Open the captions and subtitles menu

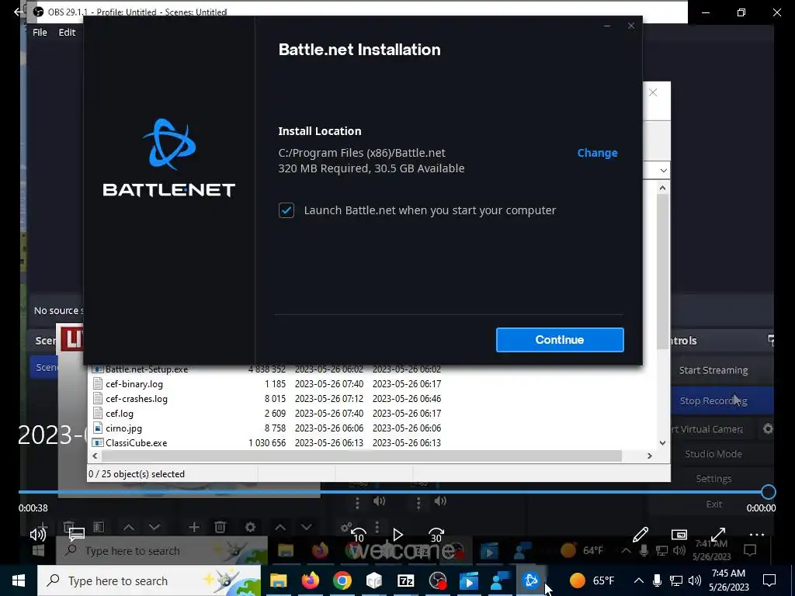coord(77,535)
